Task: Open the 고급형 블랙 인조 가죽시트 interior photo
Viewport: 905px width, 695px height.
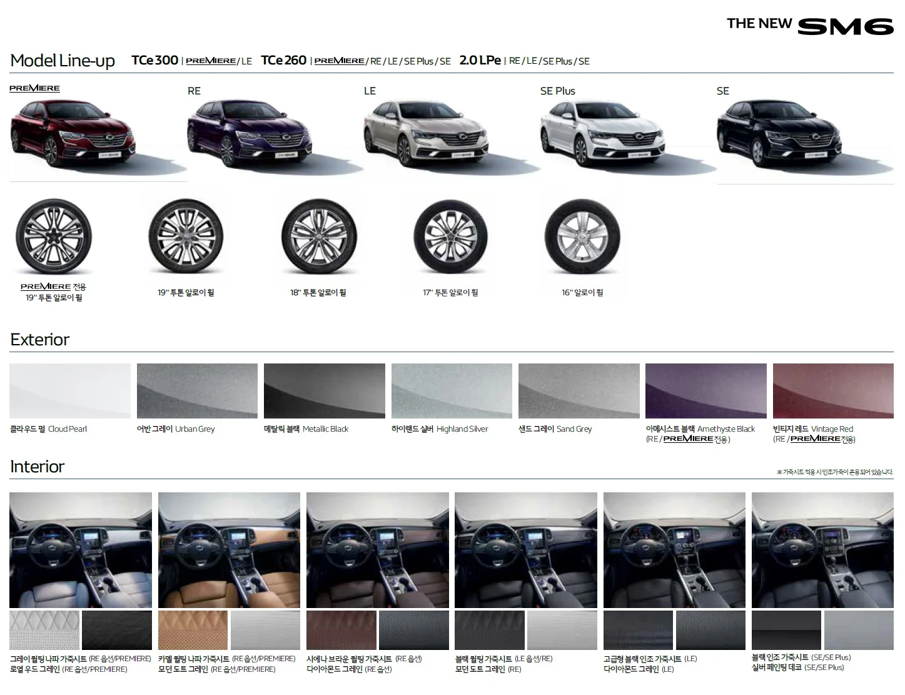Action: [674, 550]
